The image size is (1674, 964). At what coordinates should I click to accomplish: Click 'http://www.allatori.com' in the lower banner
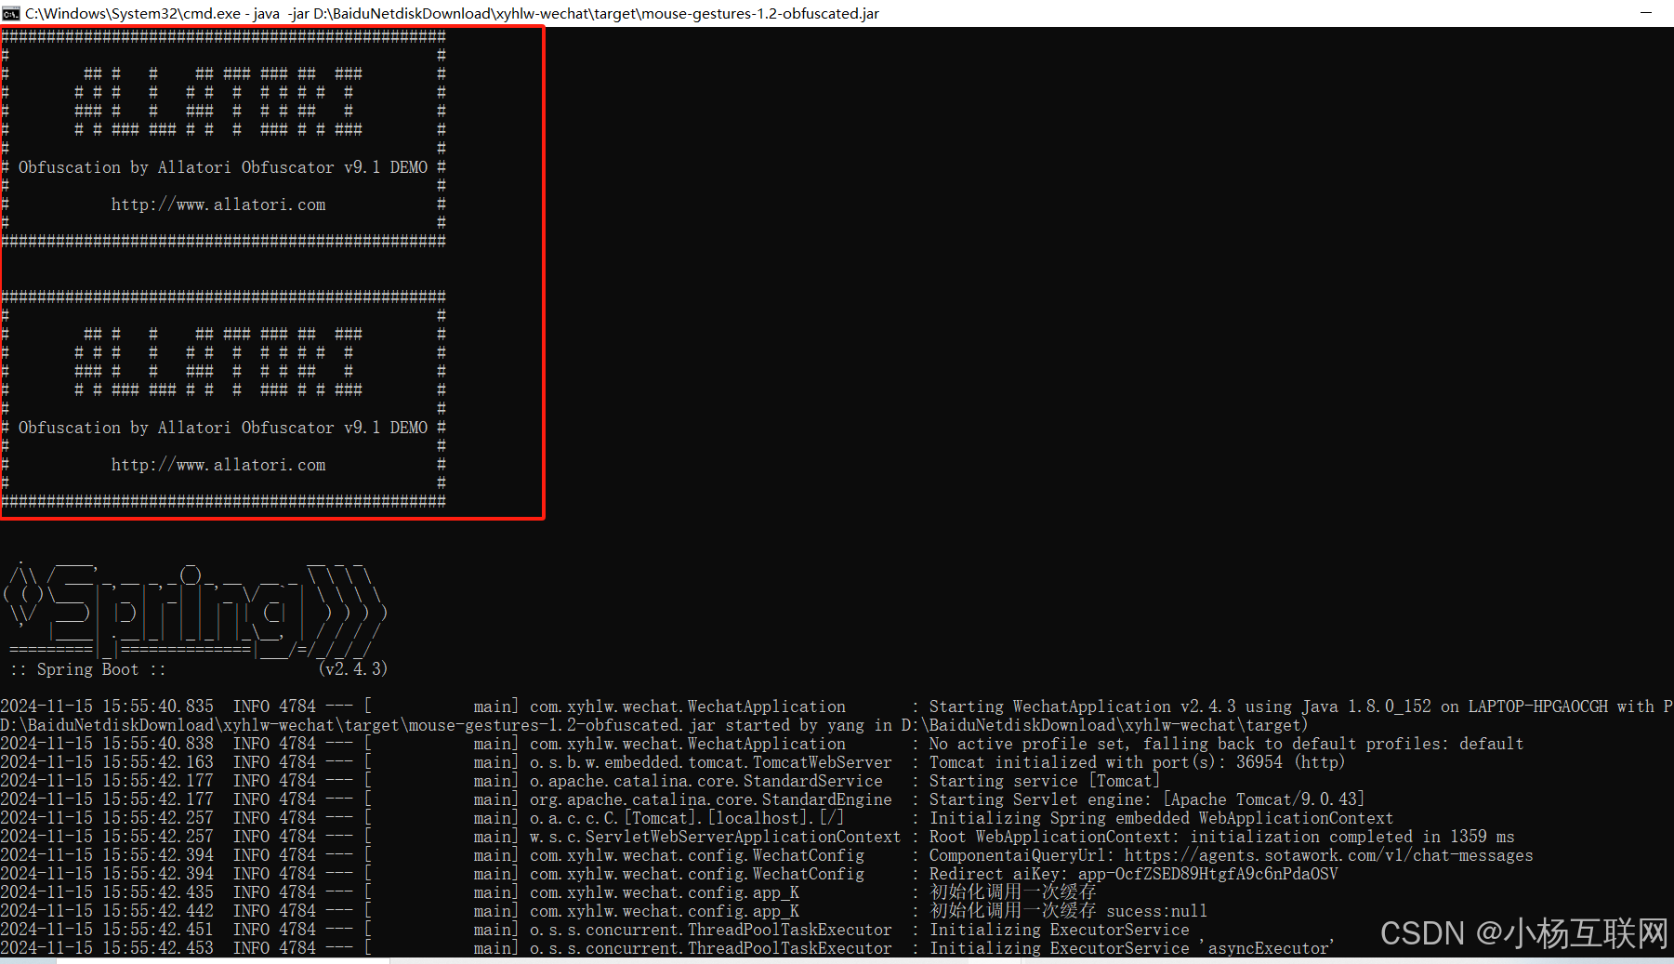point(218,465)
